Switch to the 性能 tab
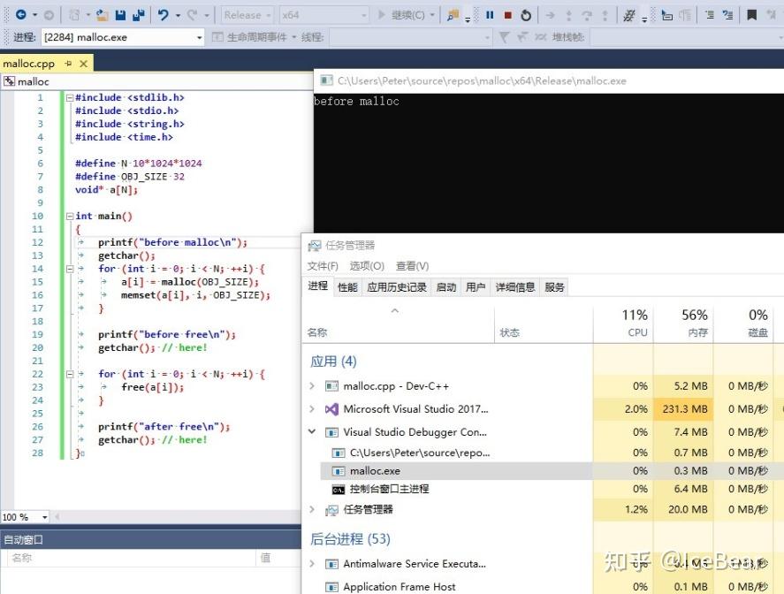This screenshot has width=784, height=594. point(347,287)
